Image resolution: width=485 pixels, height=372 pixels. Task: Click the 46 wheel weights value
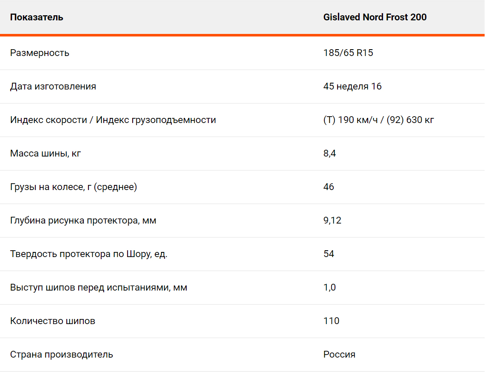tap(329, 187)
